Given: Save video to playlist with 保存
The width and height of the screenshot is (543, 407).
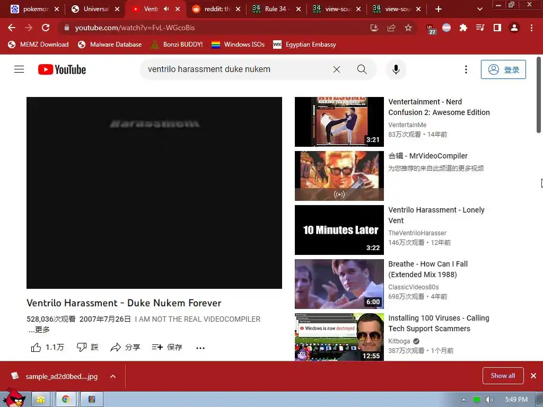Looking at the screenshot, I should tap(167, 347).
